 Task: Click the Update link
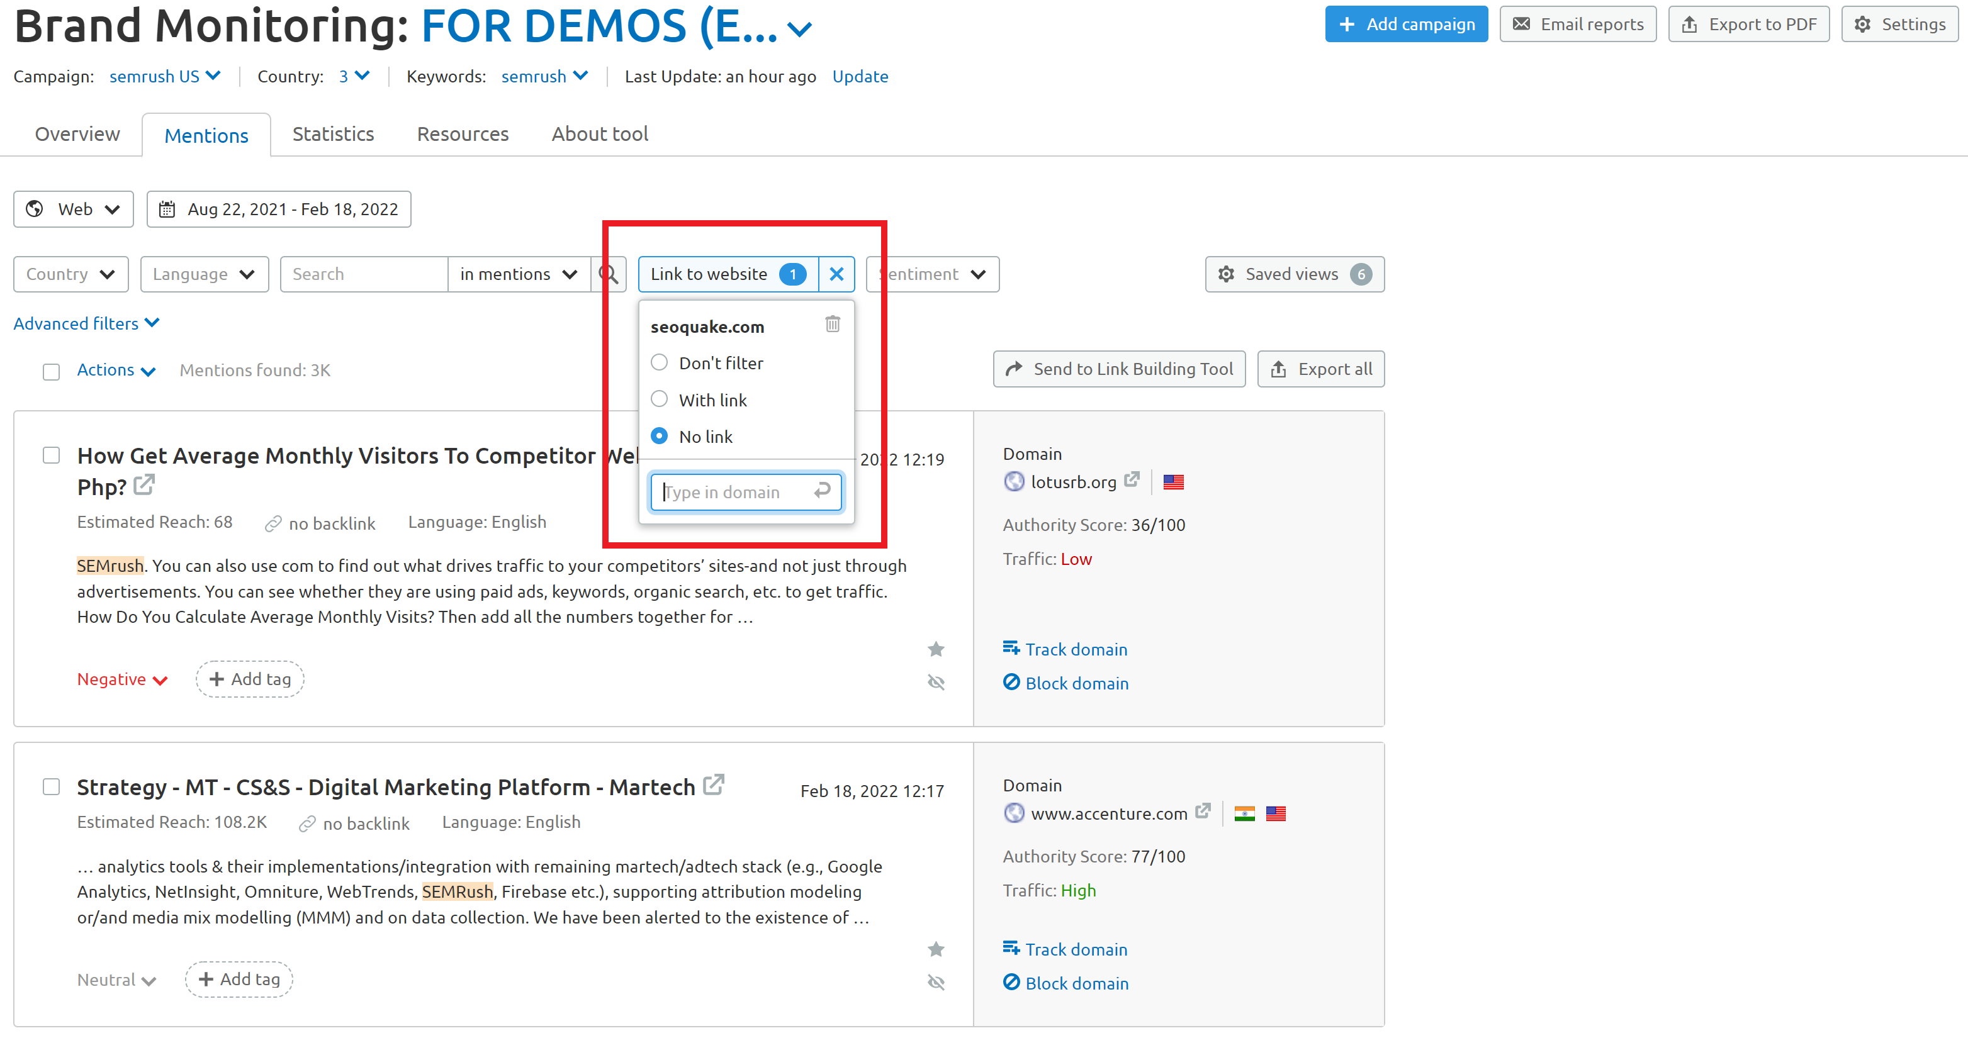click(860, 76)
